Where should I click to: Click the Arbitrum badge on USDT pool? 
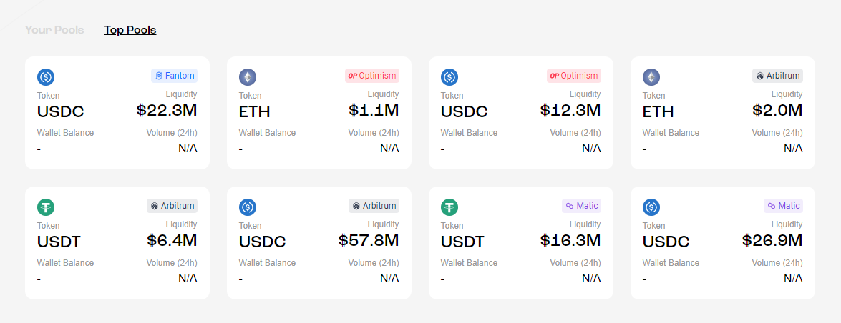point(172,205)
